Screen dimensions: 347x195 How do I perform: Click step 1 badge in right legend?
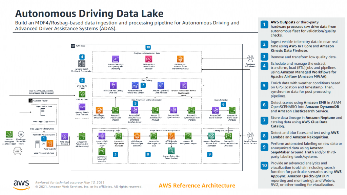[264, 24]
